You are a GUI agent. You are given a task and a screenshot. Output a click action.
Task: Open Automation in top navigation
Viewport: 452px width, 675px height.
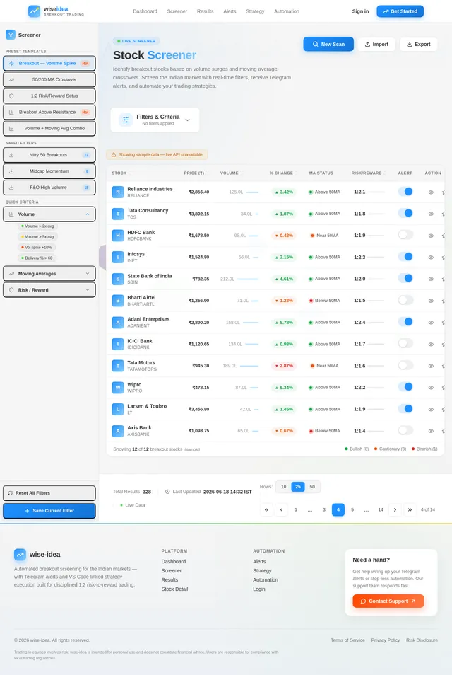[x=287, y=11]
